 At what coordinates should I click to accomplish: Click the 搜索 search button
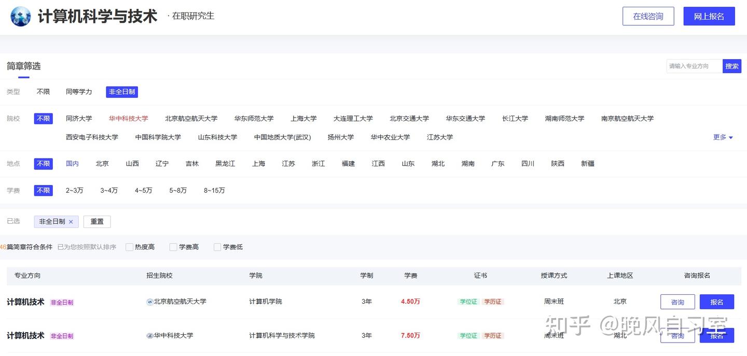[x=732, y=66]
